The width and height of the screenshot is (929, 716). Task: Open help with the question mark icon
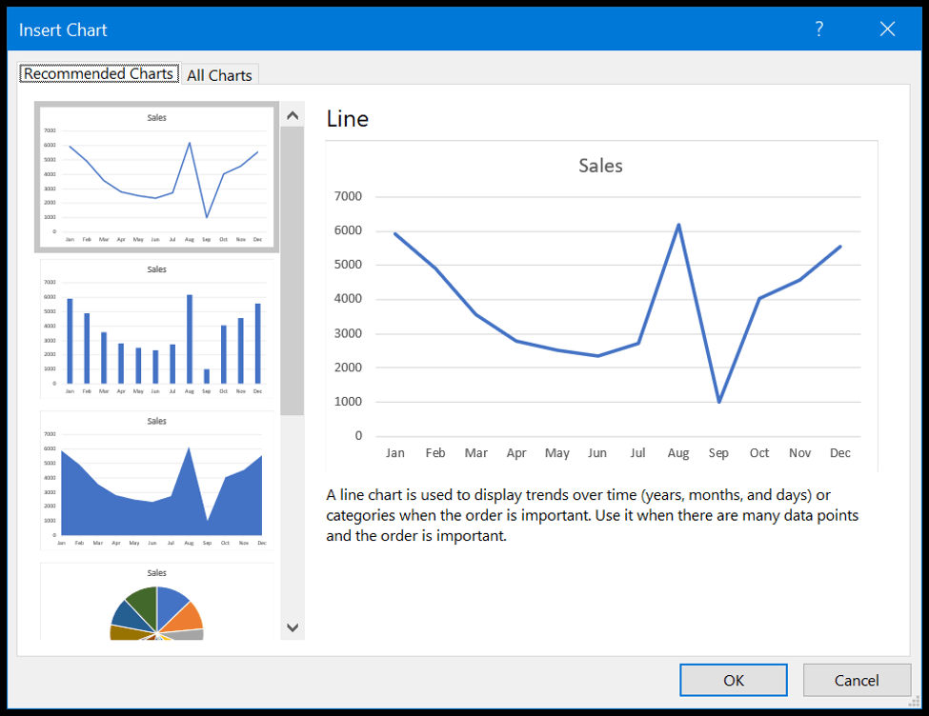tap(818, 29)
